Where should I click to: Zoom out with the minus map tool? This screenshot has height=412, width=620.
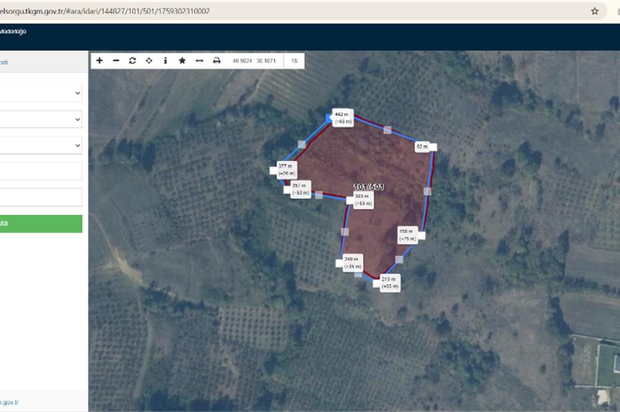point(116,61)
